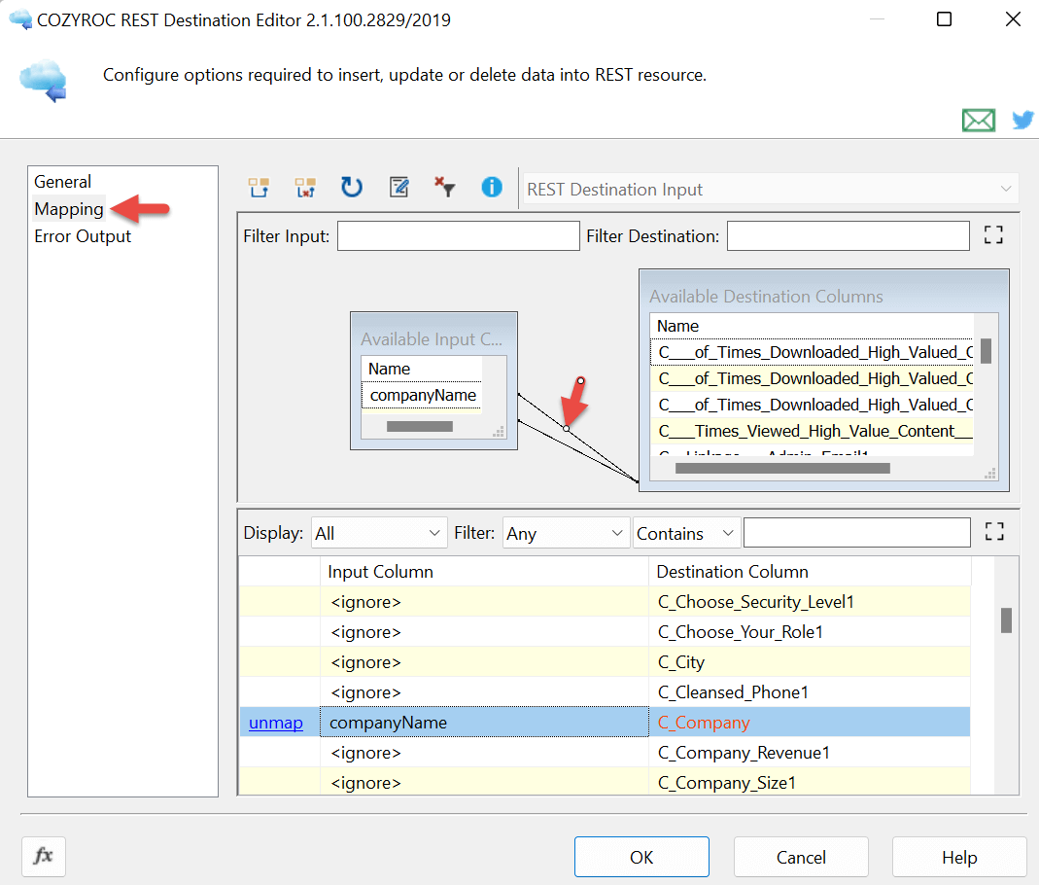Click the grid filter value text field
1039x885 pixels.
(x=857, y=533)
